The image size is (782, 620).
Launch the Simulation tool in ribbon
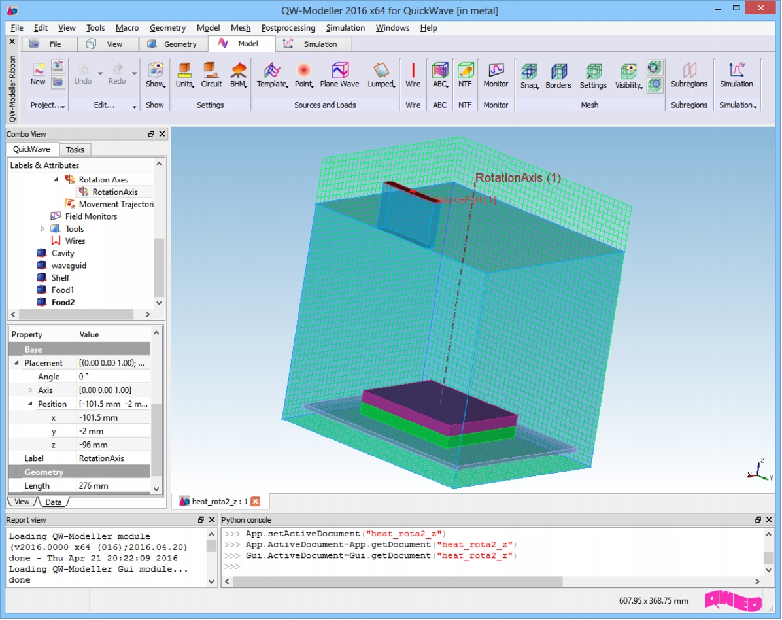[737, 75]
